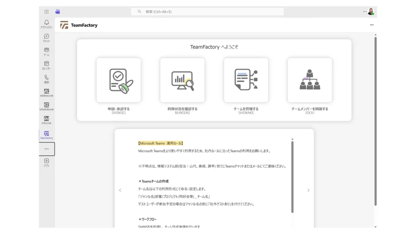Open ScheduleLook app in sidebar
Screen dimensions: 416x234
pos(47,106)
